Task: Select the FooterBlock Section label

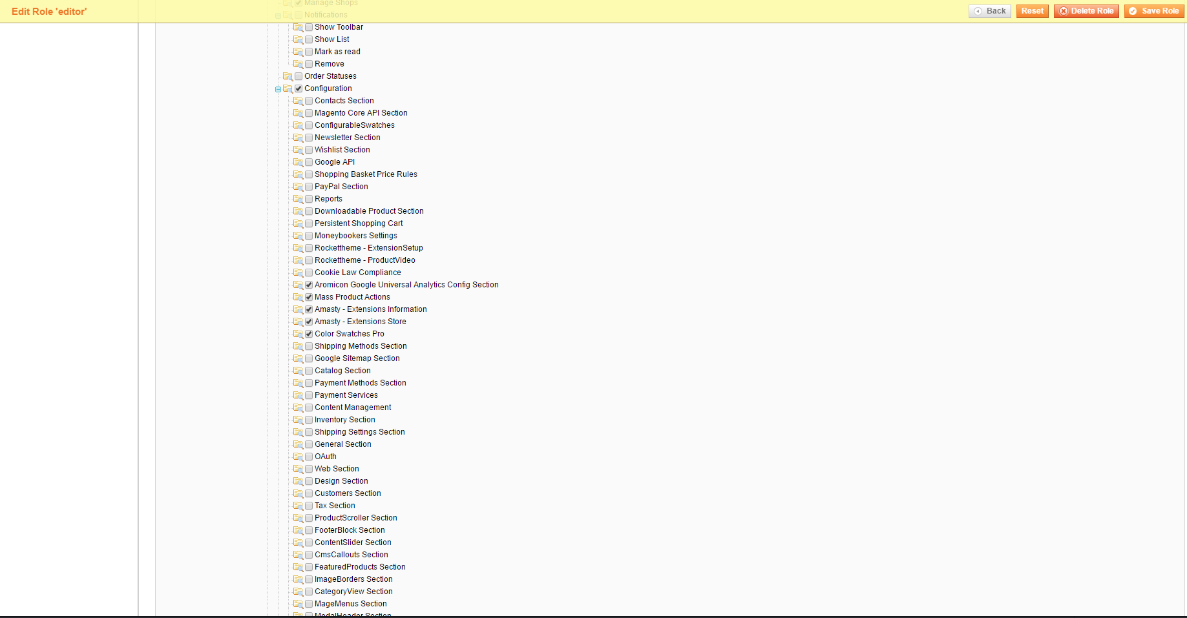Action: coord(350,530)
